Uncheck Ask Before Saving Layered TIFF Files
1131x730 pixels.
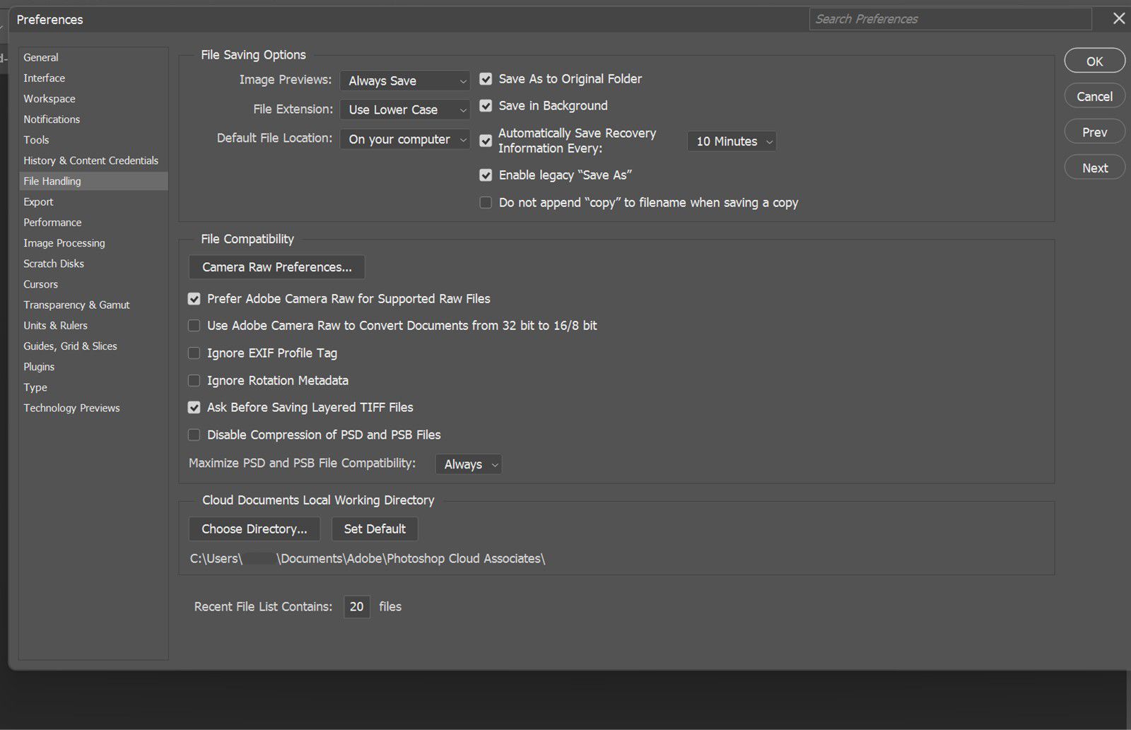(x=194, y=407)
